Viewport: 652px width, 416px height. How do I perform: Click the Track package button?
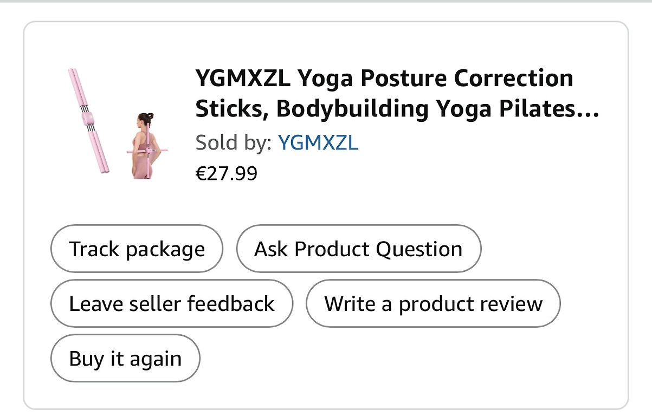[x=137, y=249]
